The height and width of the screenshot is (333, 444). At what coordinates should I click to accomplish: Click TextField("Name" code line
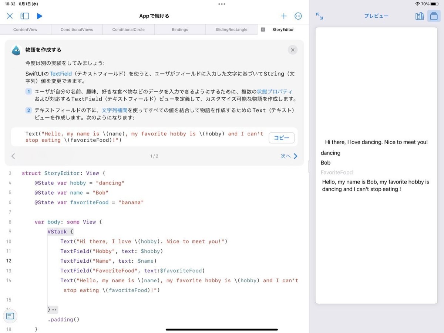tap(108, 261)
